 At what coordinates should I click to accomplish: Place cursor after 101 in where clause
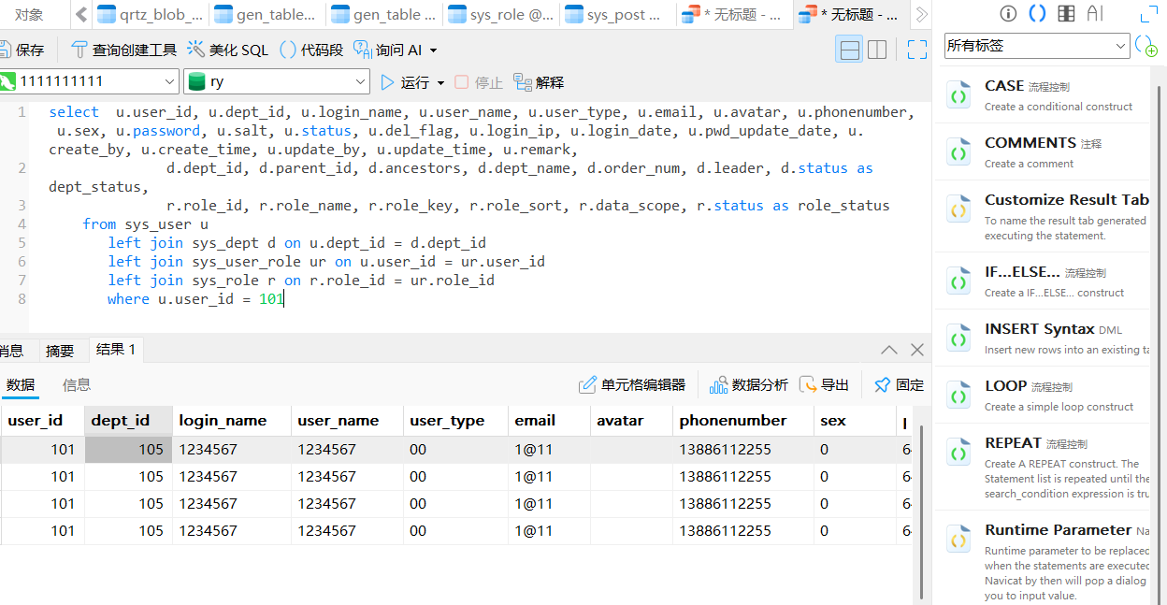click(283, 299)
